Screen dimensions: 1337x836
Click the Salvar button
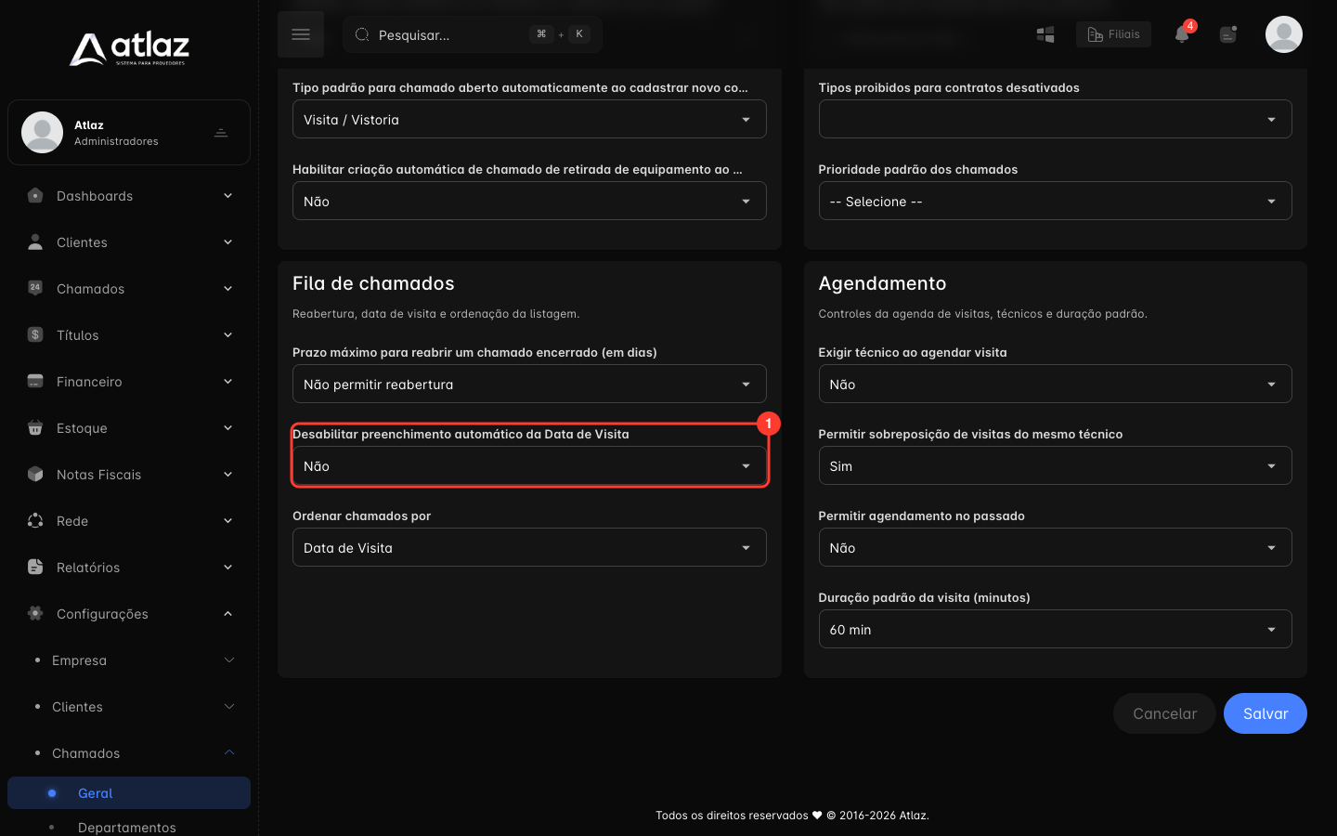pos(1266,713)
